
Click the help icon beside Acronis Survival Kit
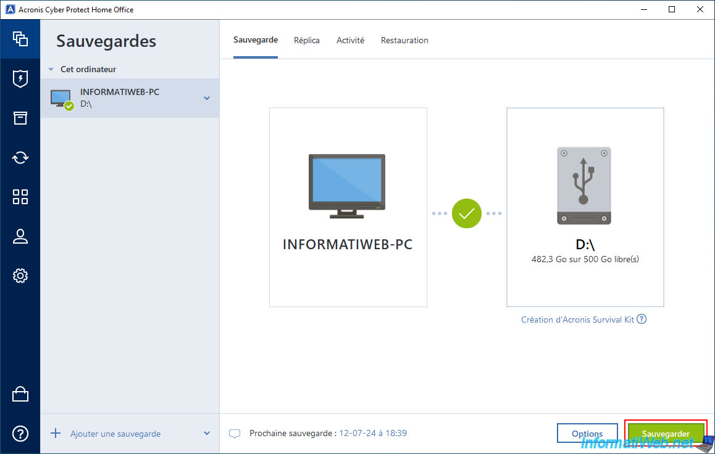(x=642, y=319)
